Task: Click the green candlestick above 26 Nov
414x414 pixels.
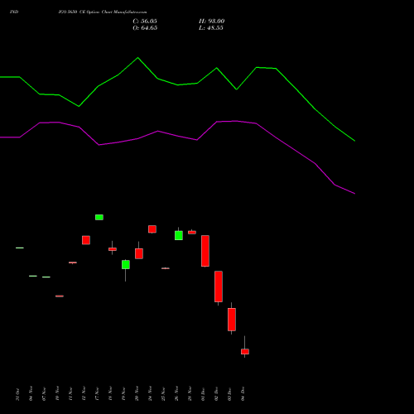Action: (179, 235)
